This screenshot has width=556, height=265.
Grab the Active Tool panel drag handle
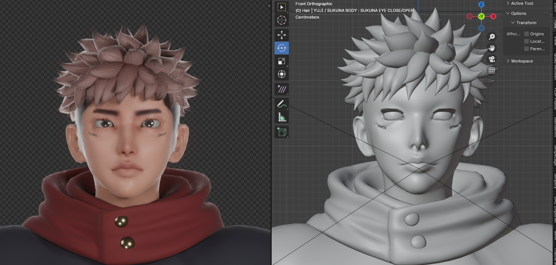[546, 3]
